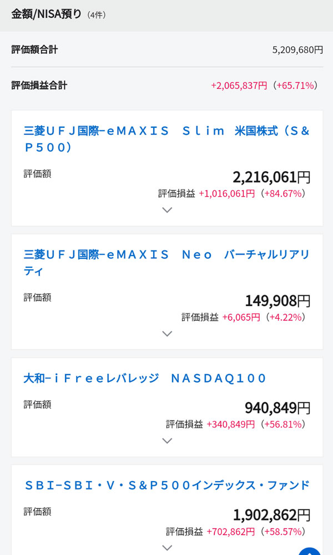The width and height of the screenshot is (333, 555).
Task: Open 大和-iFreeレバレッジ NASDAQ100 fund link
Action: 145,378
